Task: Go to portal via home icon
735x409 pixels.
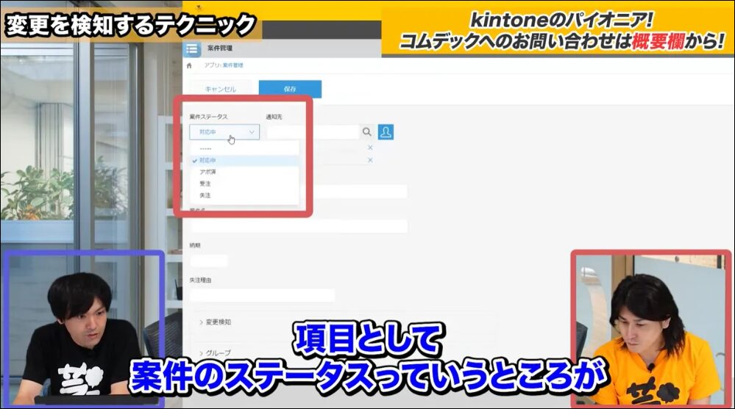Action: tap(190, 65)
